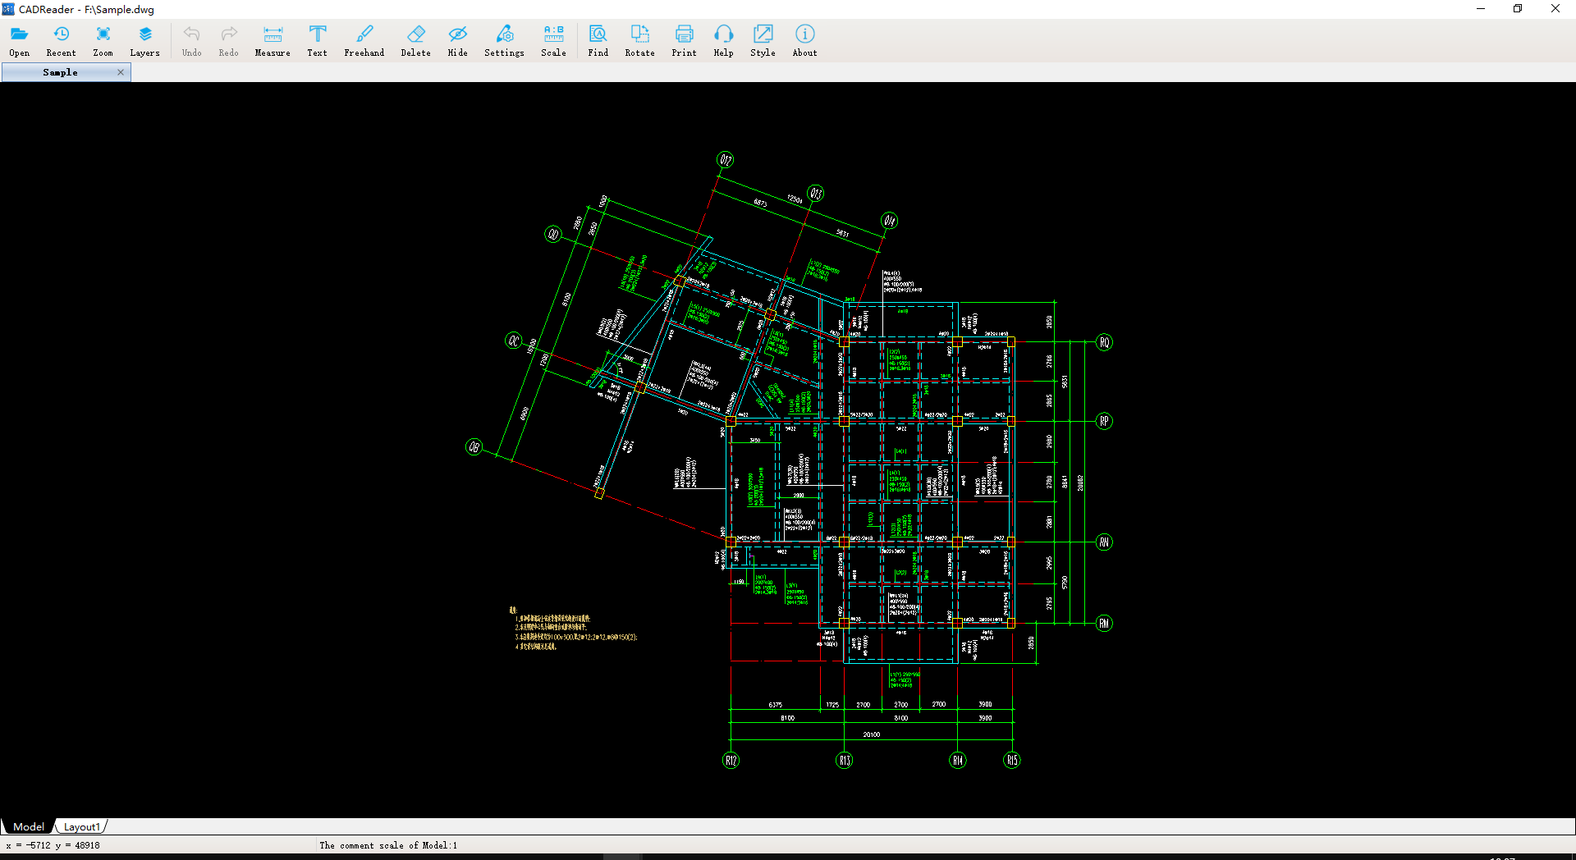Open the Scale tool

click(x=553, y=39)
